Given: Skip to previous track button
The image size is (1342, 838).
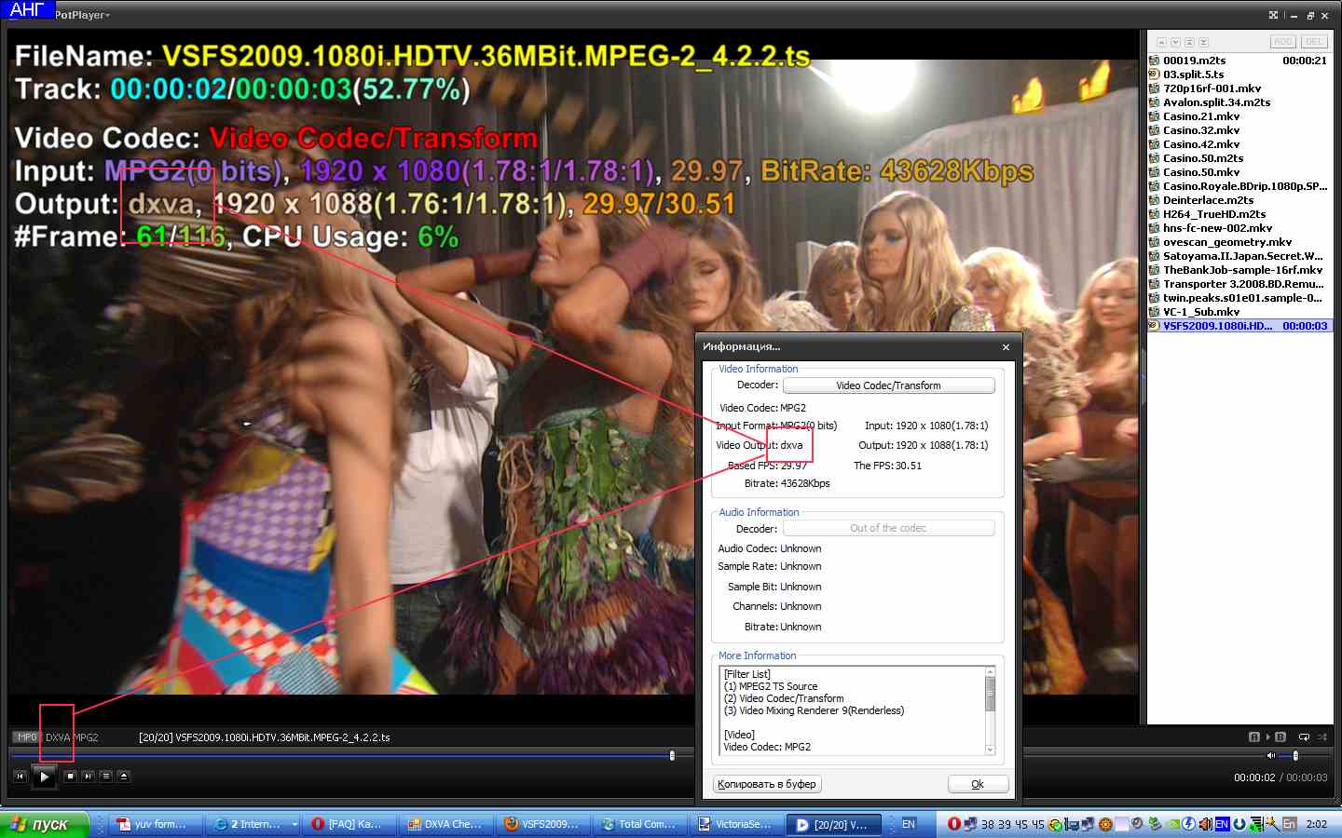Looking at the screenshot, I should 20,776.
